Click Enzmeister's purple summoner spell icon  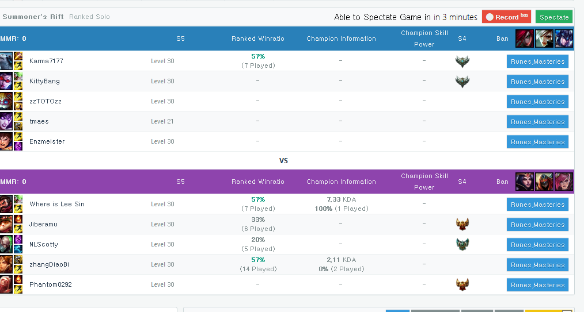18,145
